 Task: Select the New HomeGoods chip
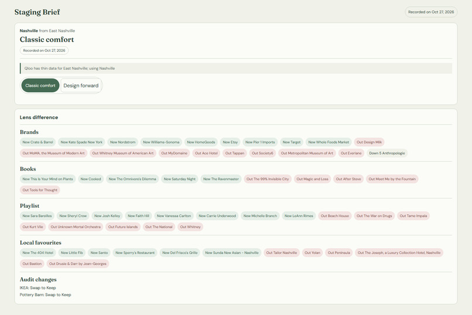201,142
